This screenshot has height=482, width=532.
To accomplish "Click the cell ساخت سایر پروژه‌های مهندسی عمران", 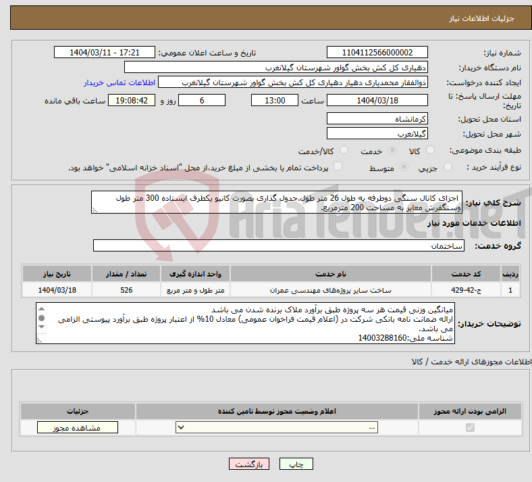I will pyautogui.click(x=330, y=290).
